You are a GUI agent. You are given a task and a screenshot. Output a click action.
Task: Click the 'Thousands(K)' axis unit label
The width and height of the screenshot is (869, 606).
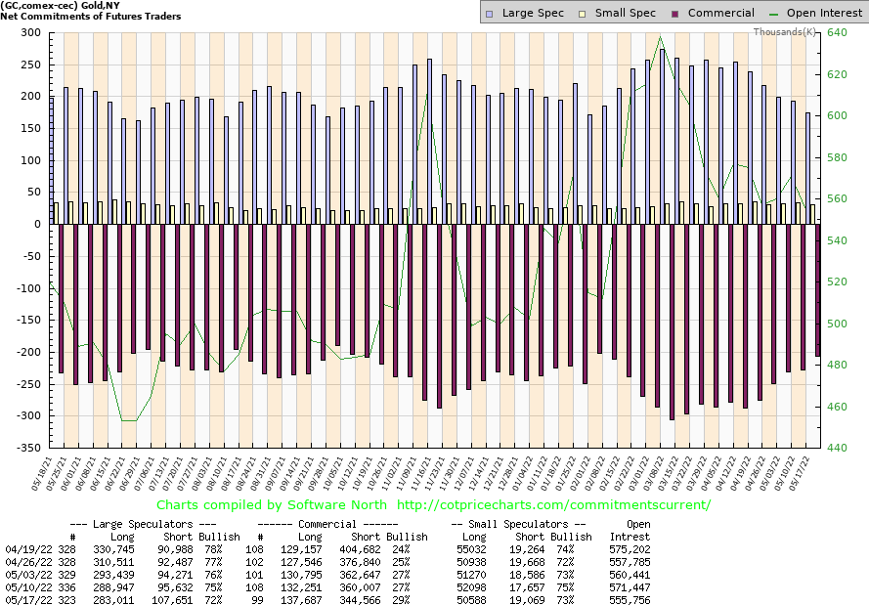coord(785,32)
